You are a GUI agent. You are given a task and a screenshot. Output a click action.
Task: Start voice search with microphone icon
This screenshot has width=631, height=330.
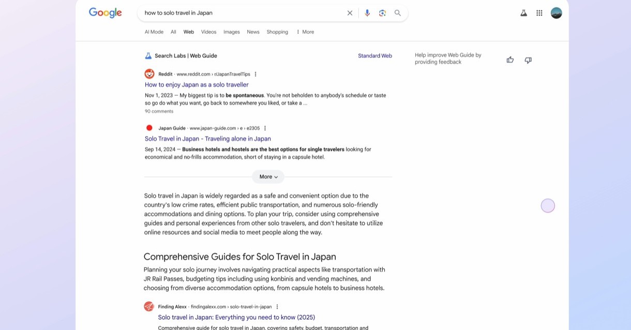coord(367,13)
